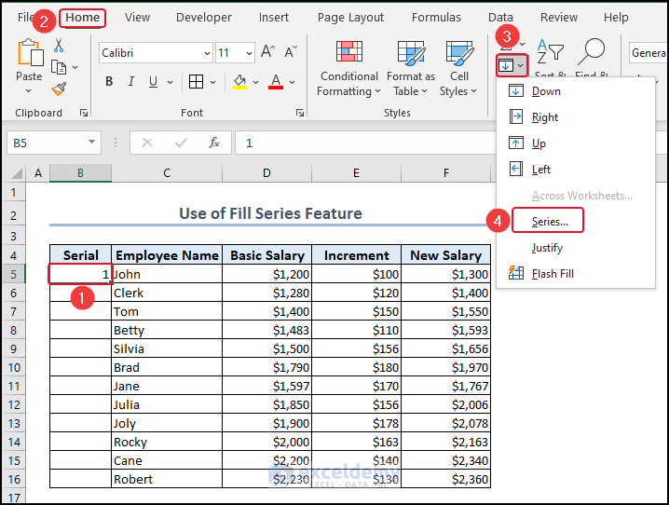Click Increase Font Size icon

coord(267,53)
